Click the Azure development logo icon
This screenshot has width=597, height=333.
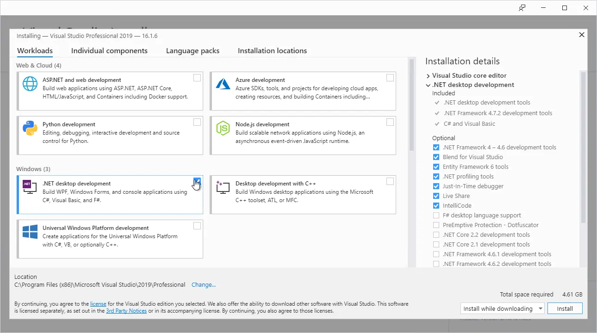[223, 83]
